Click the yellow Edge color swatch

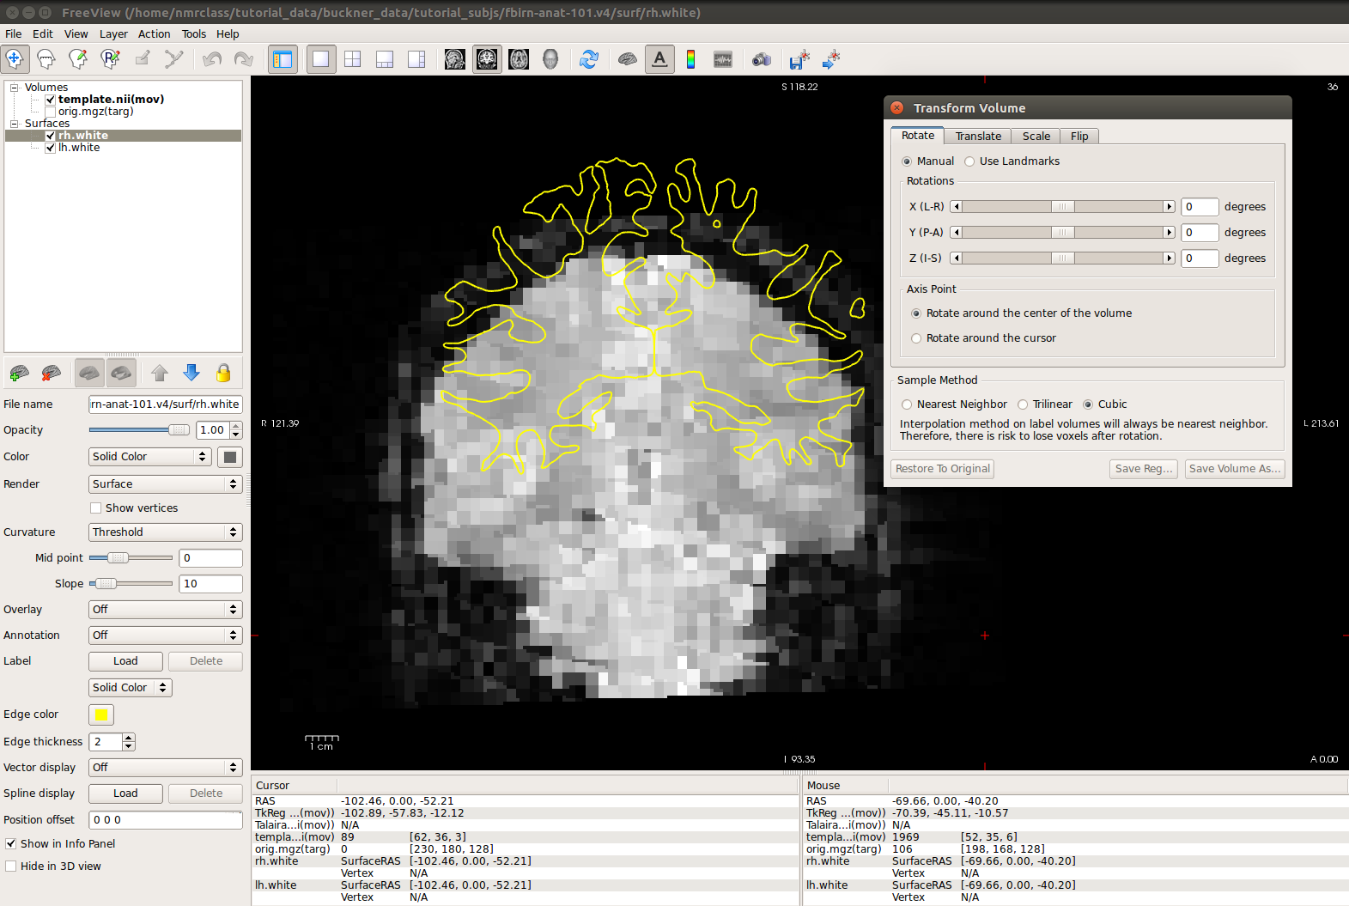tap(101, 714)
